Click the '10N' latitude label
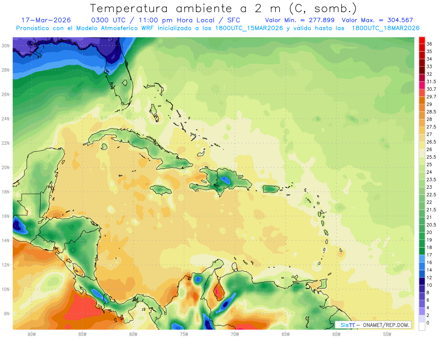Image resolution: width=439 pixels, height=339 pixels. [x=6, y=289]
